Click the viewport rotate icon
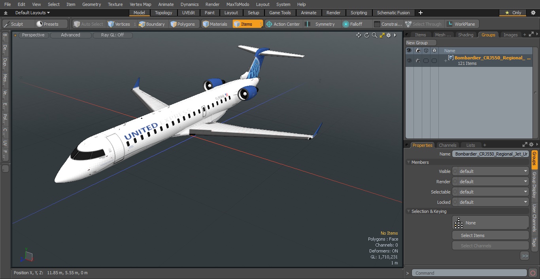This screenshot has width=540, height=279. [x=366, y=35]
